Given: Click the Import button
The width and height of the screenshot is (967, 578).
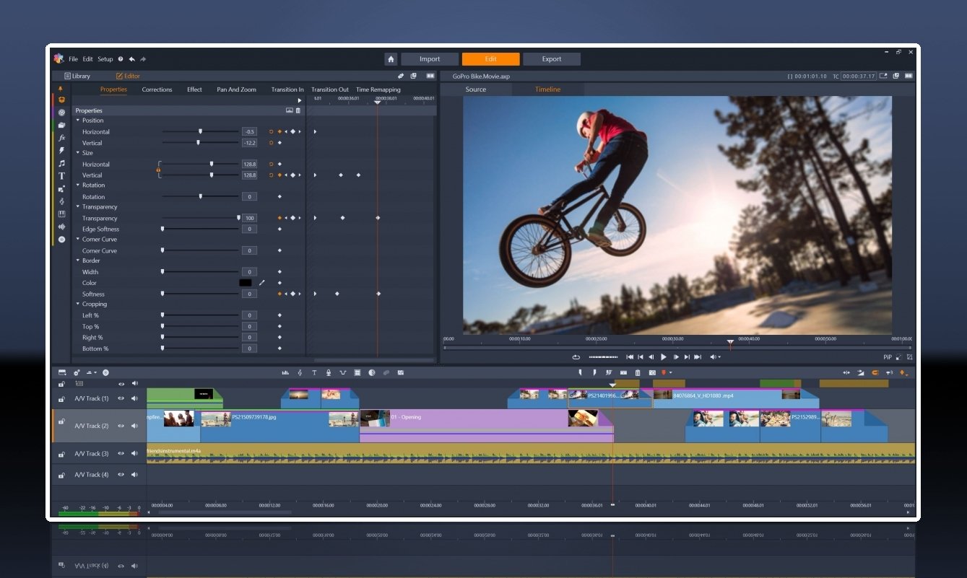Looking at the screenshot, I should pos(430,59).
